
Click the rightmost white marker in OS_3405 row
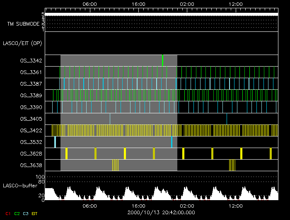[227, 119]
